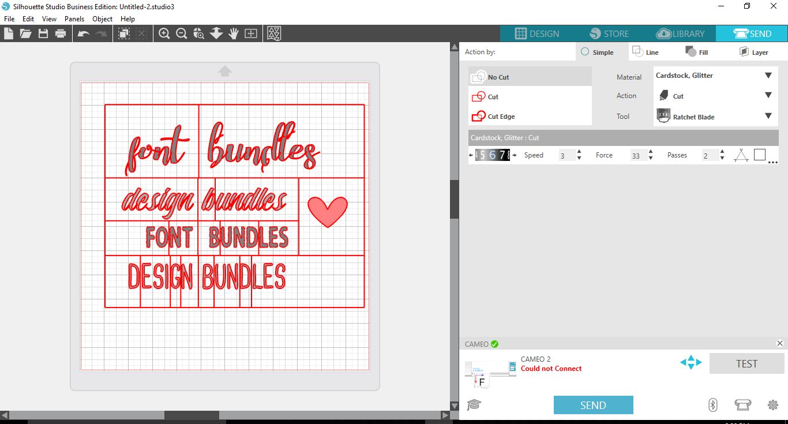This screenshot has height=424, width=788.
Task: Zoom in with the magnifier plus icon
Action: pyautogui.click(x=164, y=33)
